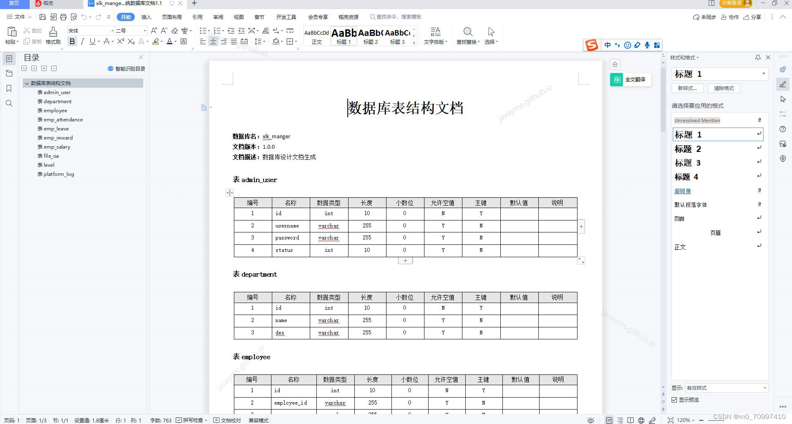Click the clear formatting eraser icon
The width and height of the screenshot is (792, 424).
[x=174, y=31]
